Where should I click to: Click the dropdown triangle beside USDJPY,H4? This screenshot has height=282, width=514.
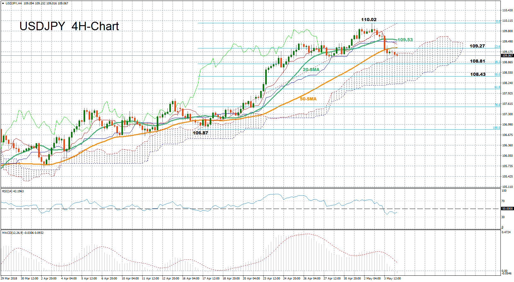pos(3,3)
